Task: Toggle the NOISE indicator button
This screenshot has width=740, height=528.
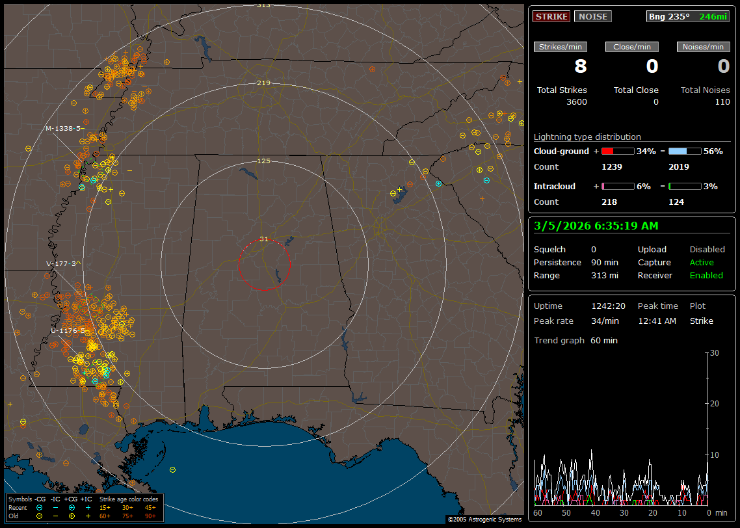Action: 592,16
